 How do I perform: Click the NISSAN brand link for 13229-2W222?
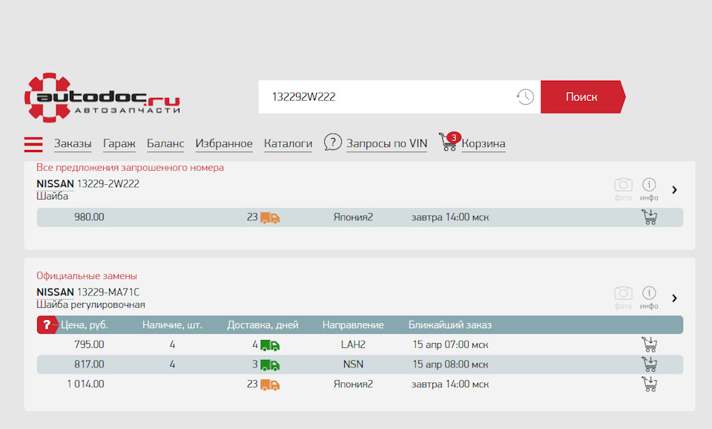[55, 183]
